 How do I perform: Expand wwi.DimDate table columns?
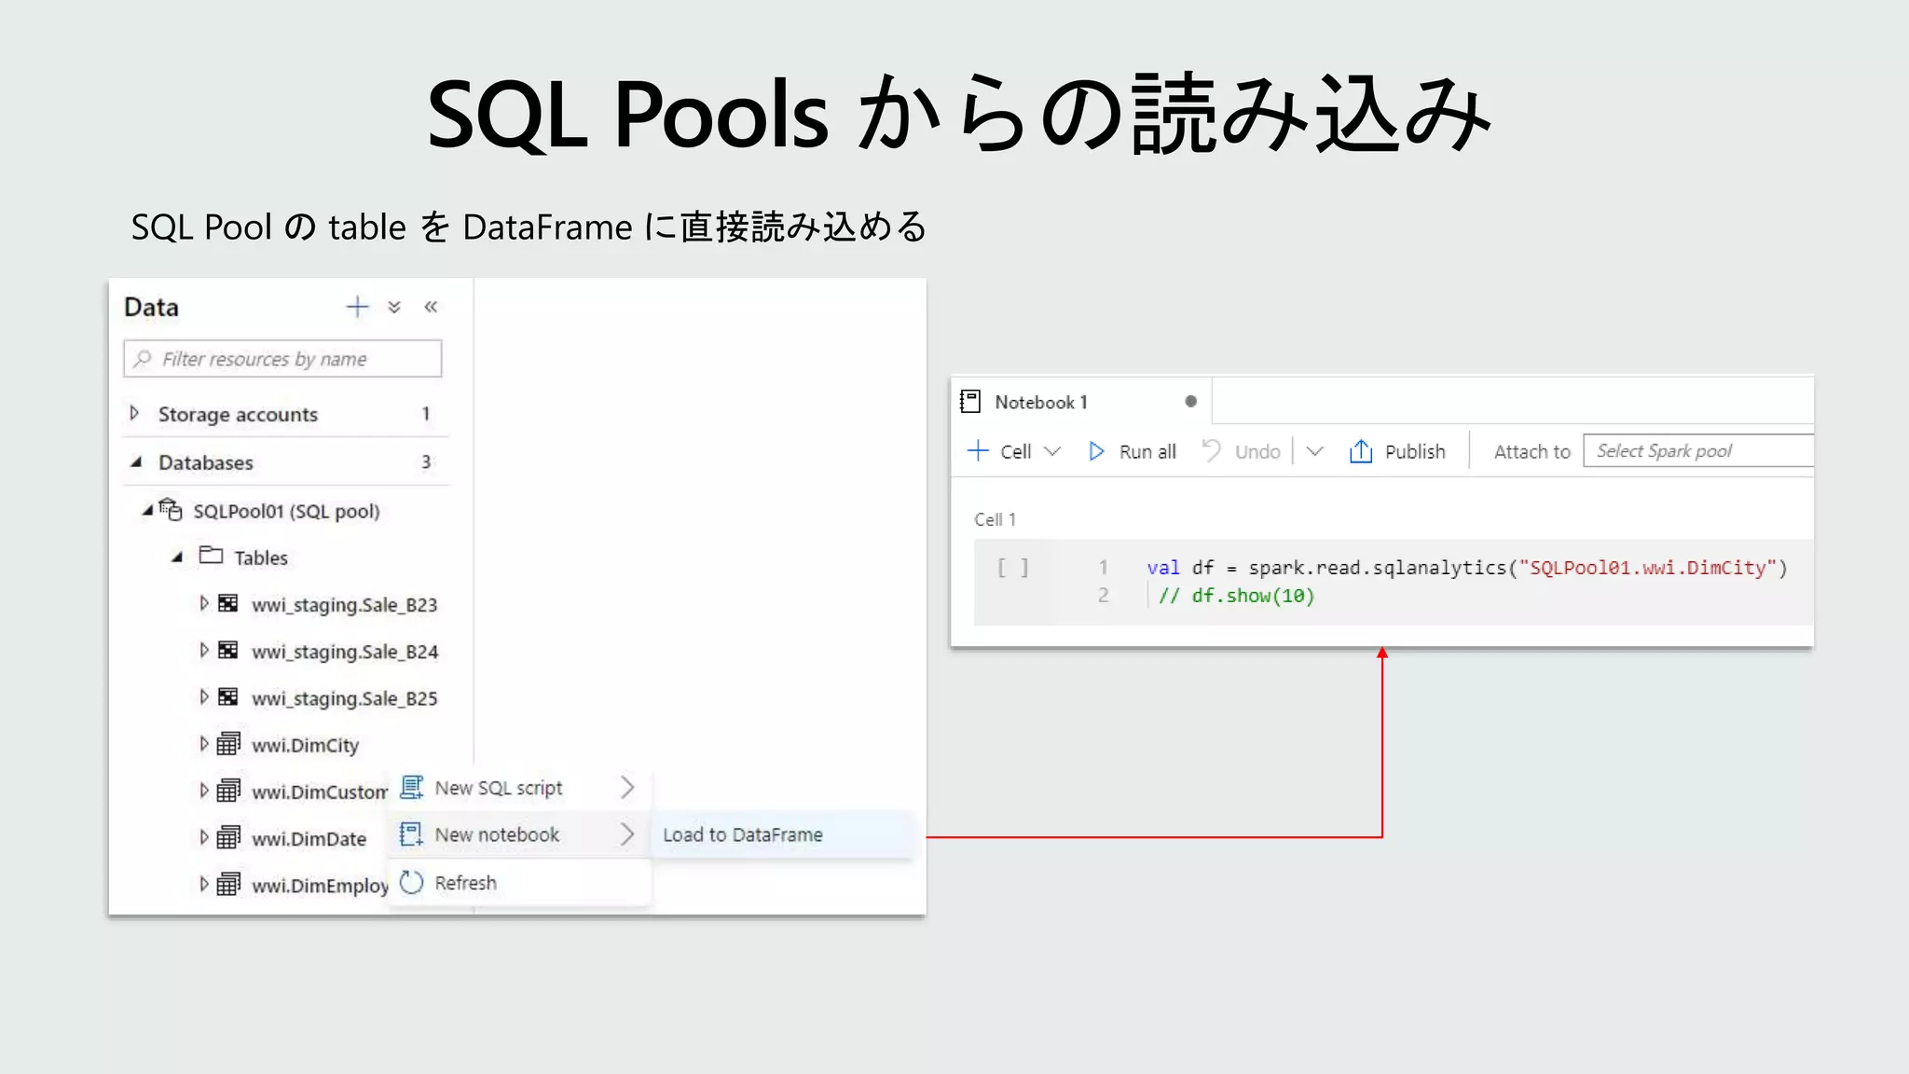coord(204,837)
